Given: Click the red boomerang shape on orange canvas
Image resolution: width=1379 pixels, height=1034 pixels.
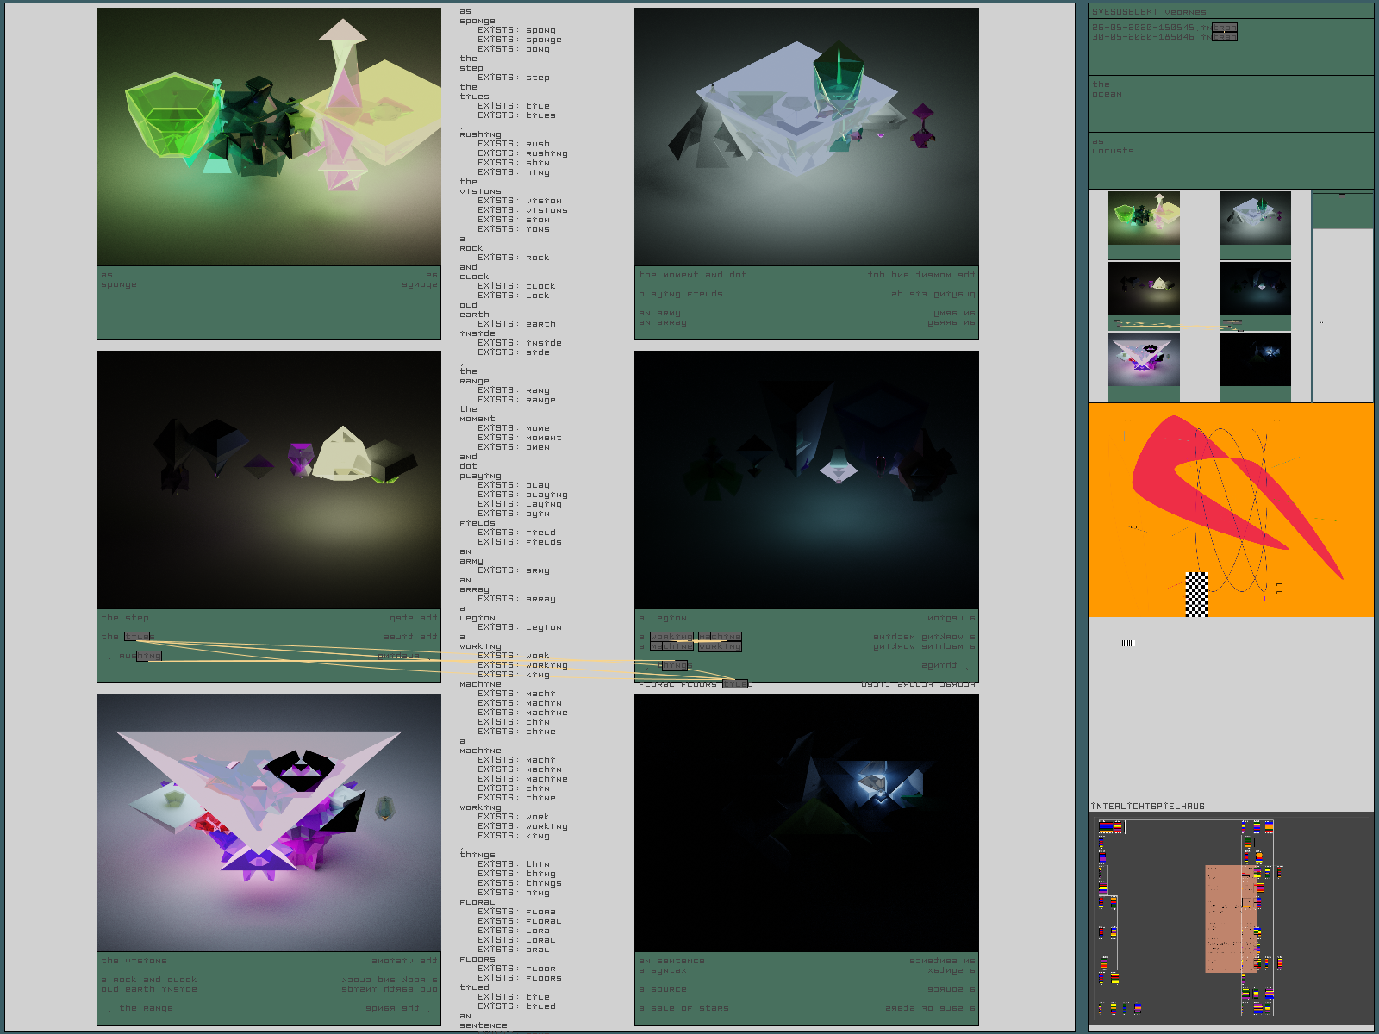Looking at the screenshot, I should point(1207,483).
